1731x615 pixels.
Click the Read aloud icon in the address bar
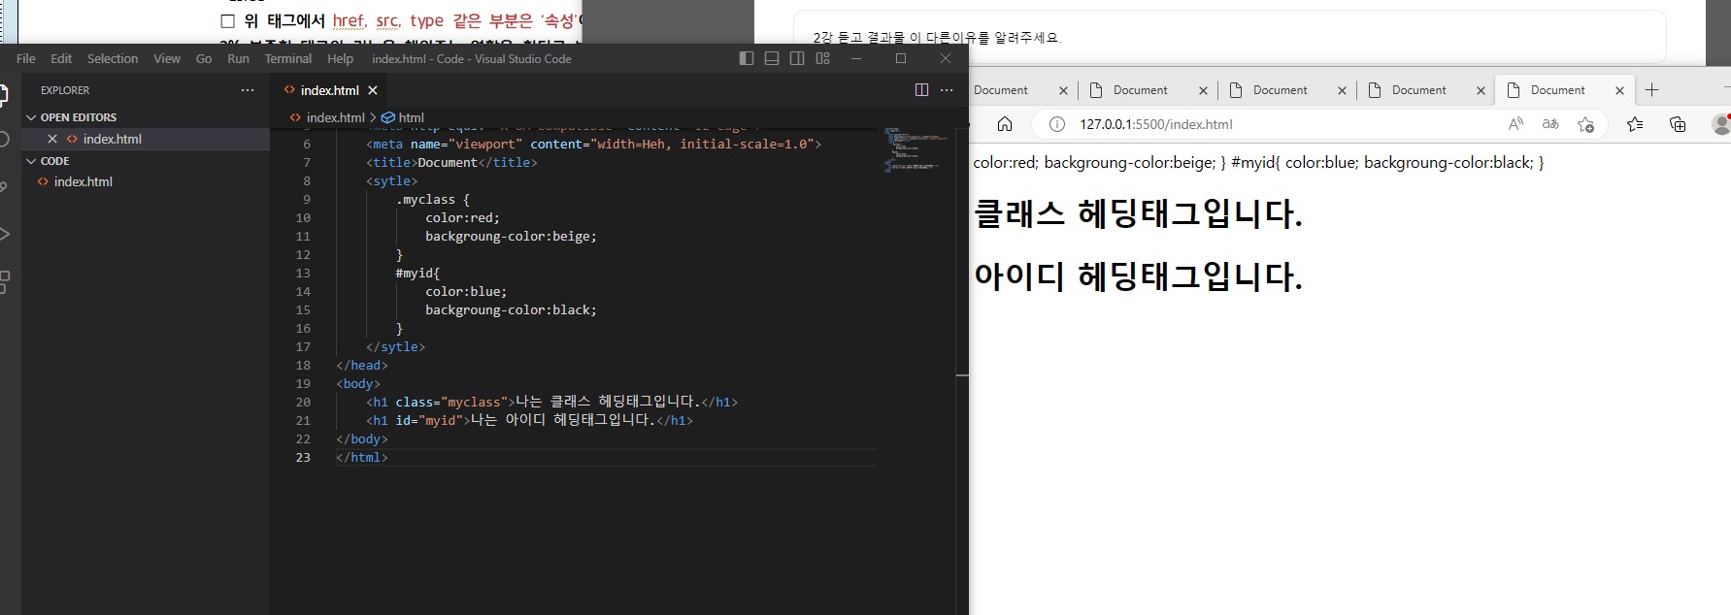[1515, 124]
